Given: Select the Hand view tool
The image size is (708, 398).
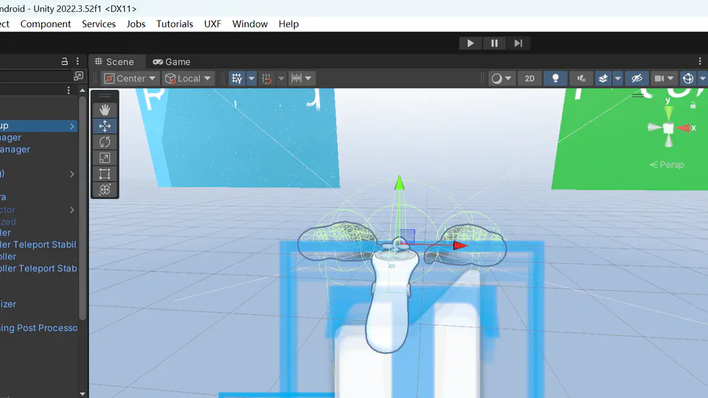Looking at the screenshot, I should pos(105,110).
